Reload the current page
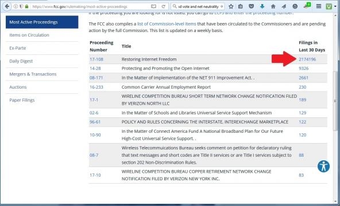Image resolution: width=340 pixels, height=206 pixels. [164, 6]
